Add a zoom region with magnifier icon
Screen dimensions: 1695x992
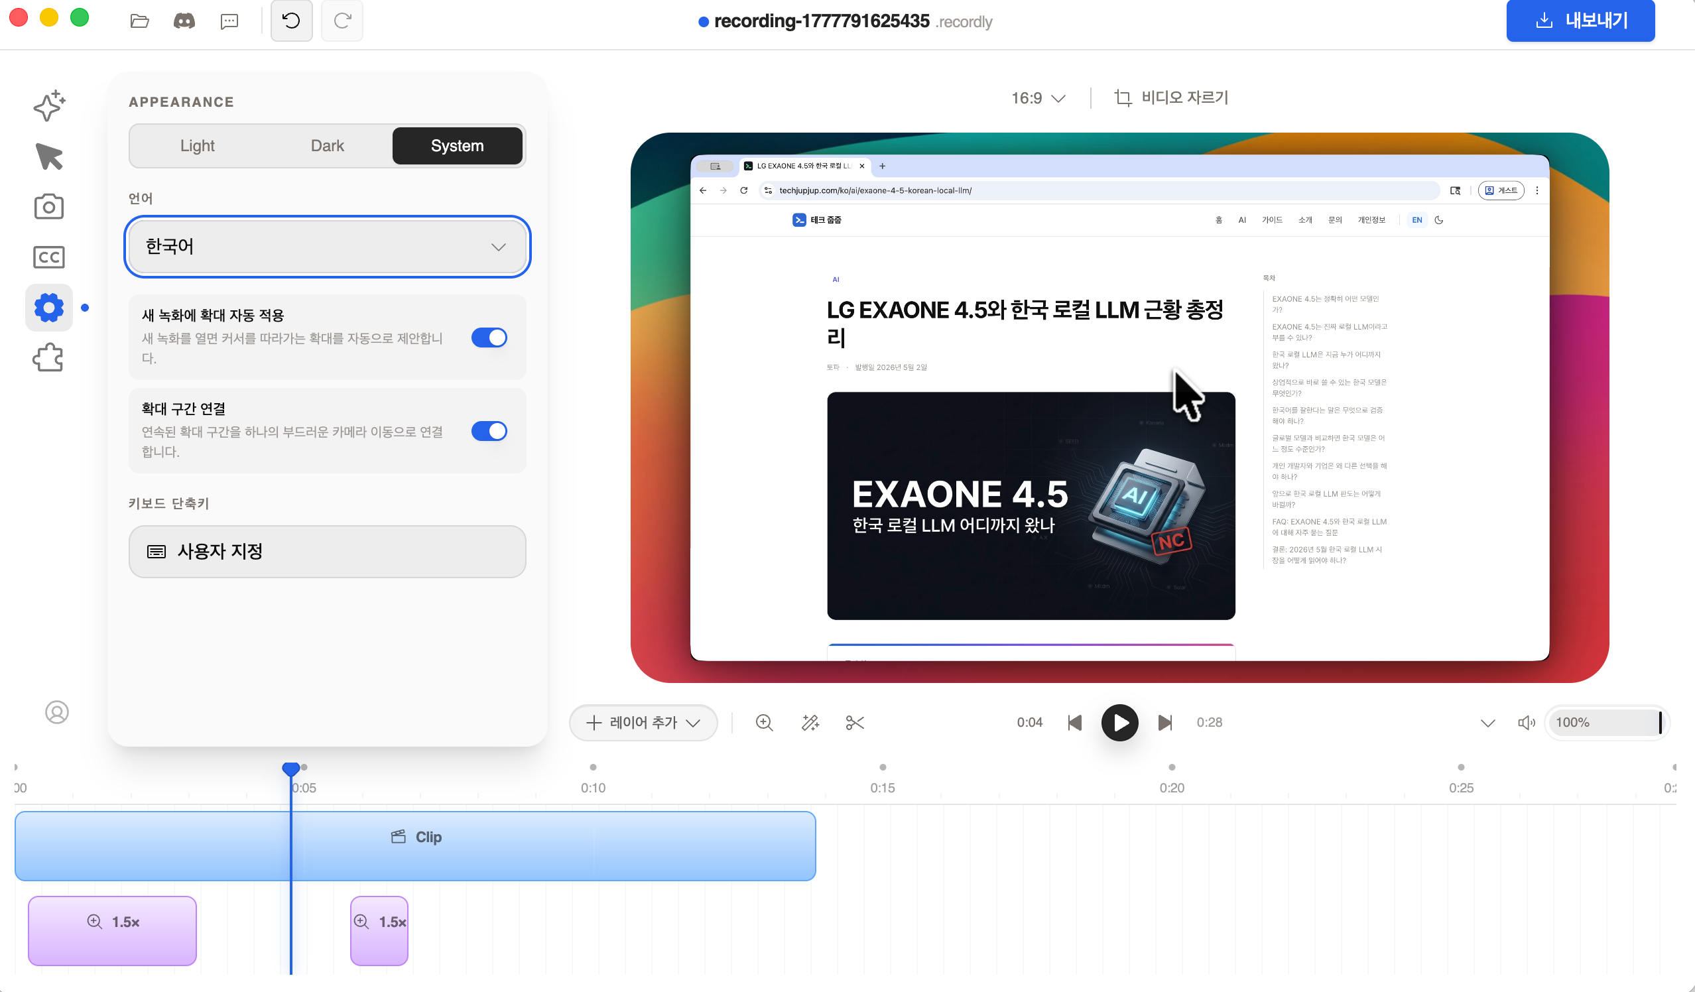[x=764, y=722]
